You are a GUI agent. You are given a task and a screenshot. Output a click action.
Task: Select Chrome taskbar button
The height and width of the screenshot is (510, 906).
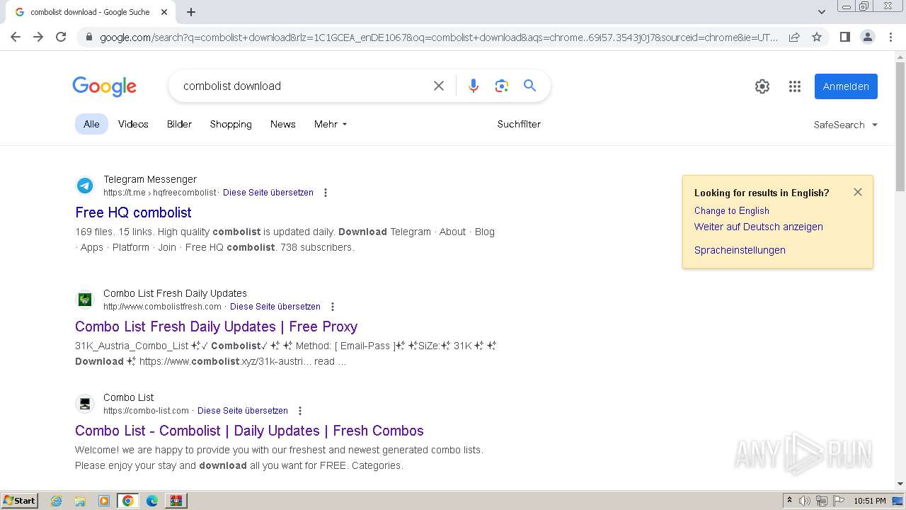click(x=128, y=501)
